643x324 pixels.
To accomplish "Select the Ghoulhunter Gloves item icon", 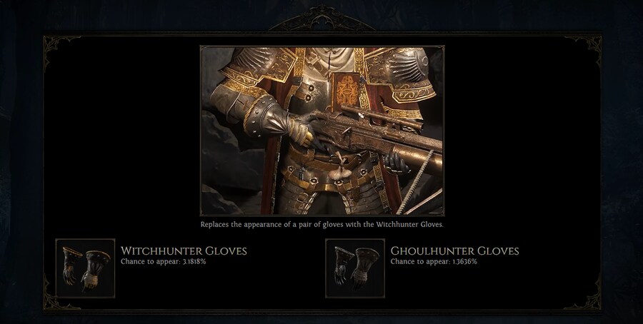I will point(355,268).
